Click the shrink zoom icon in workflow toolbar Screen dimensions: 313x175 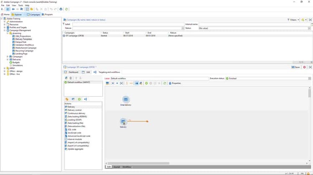tap(113, 83)
